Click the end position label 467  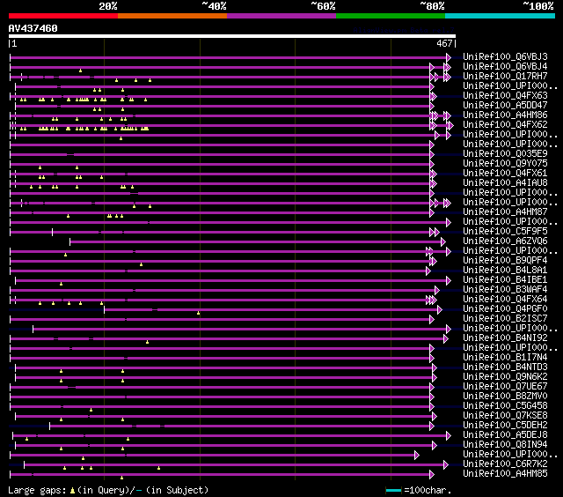click(444, 43)
